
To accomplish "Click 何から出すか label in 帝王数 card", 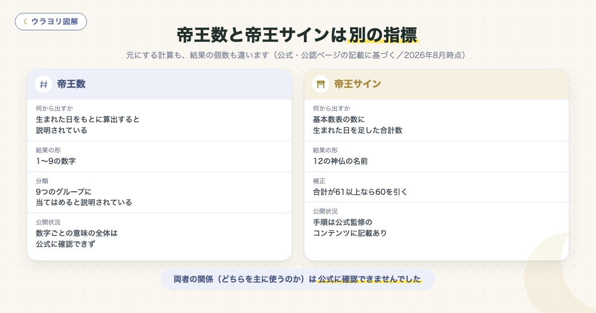I will (55, 108).
